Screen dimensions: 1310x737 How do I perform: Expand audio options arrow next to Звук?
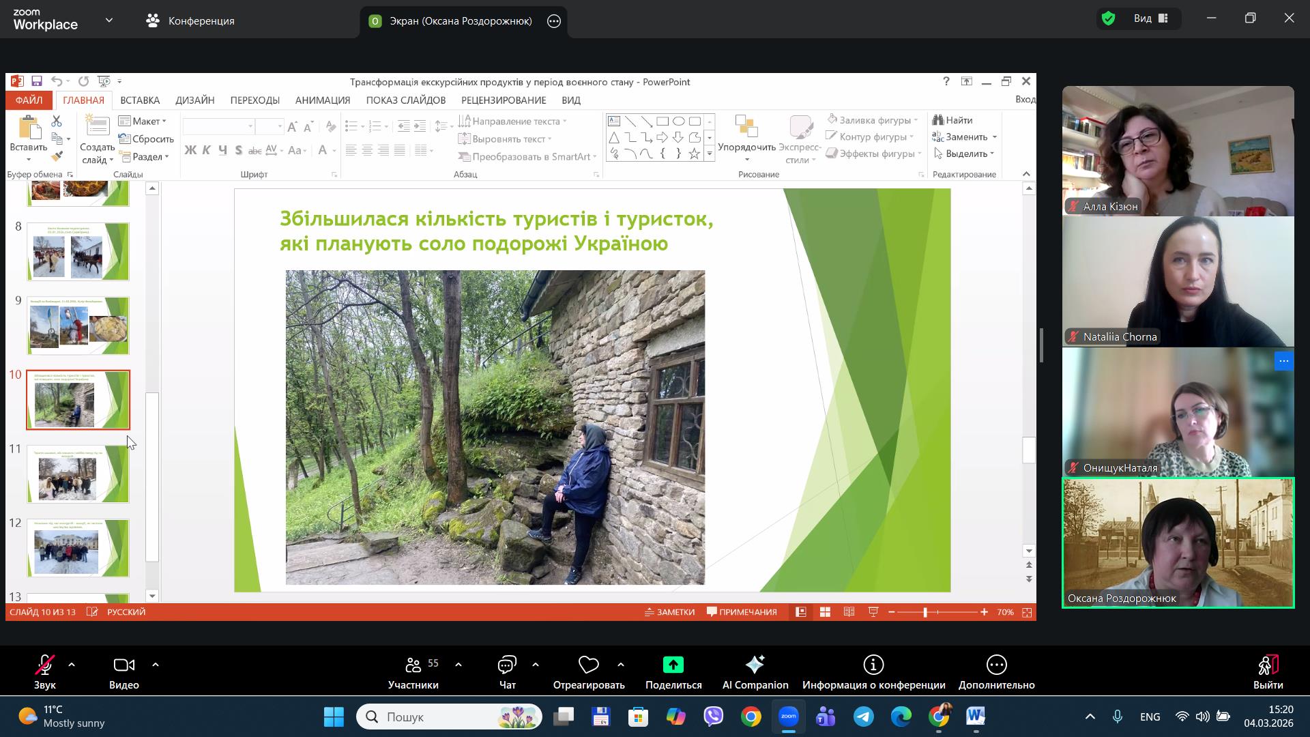point(72,665)
